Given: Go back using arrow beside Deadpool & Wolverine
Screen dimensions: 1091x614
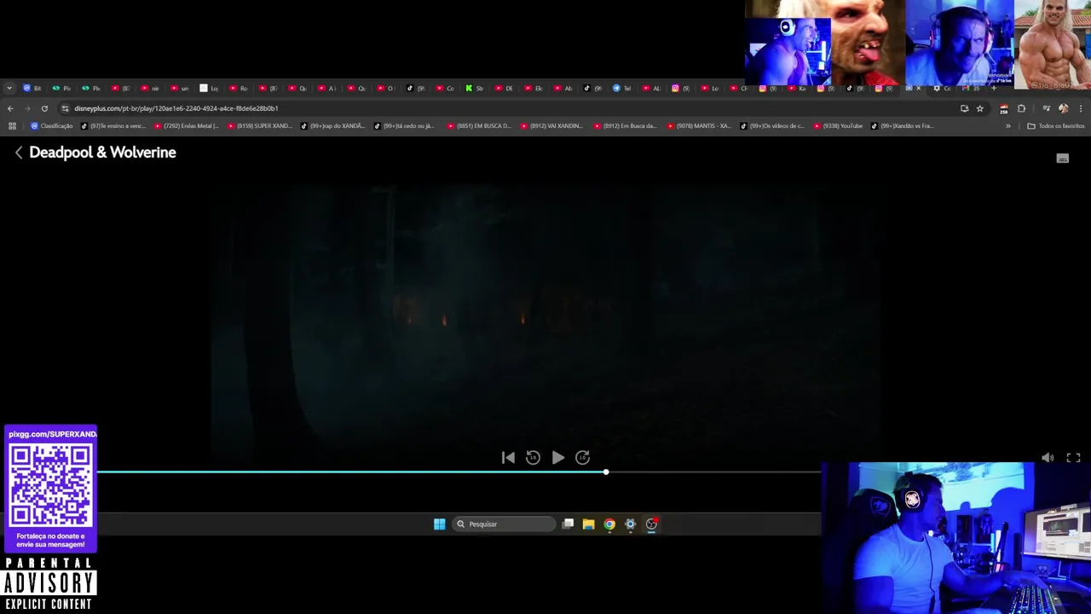Looking at the screenshot, I should 19,153.
